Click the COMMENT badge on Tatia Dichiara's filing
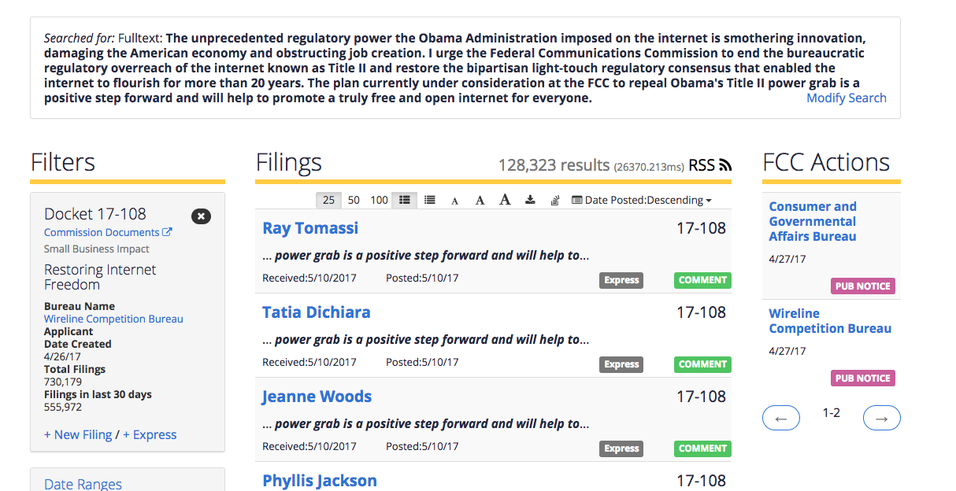956x491 pixels. pyautogui.click(x=702, y=364)
